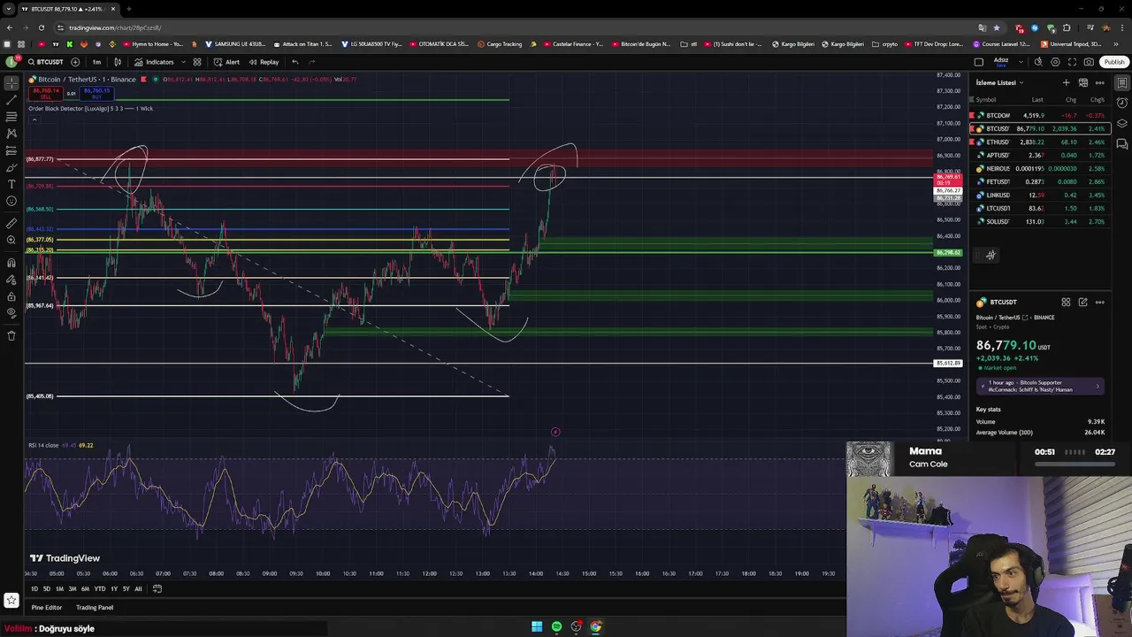Open the Fibonacci retracement tools

point(11,117)
